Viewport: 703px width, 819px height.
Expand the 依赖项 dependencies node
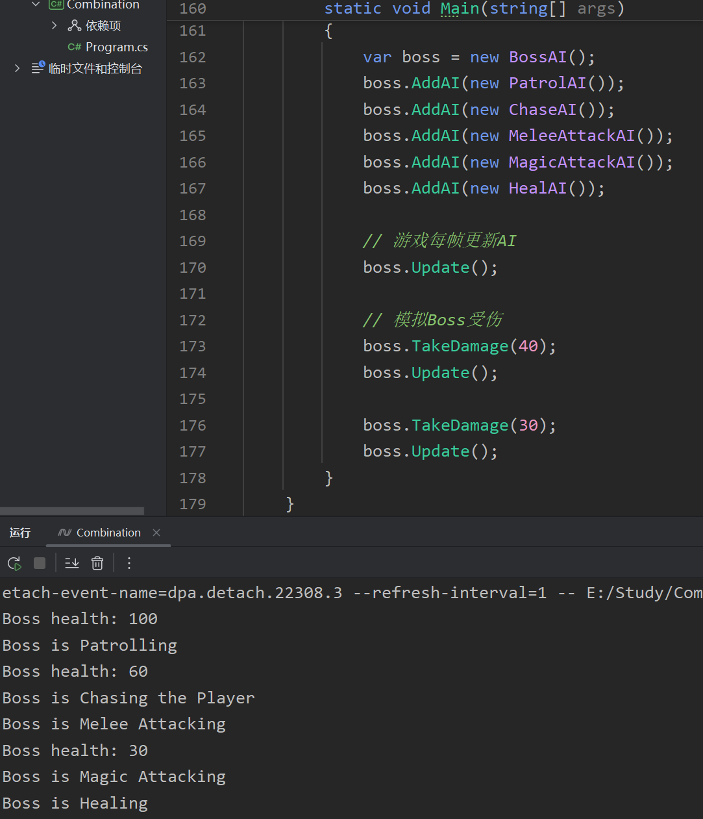coord(55,25)
